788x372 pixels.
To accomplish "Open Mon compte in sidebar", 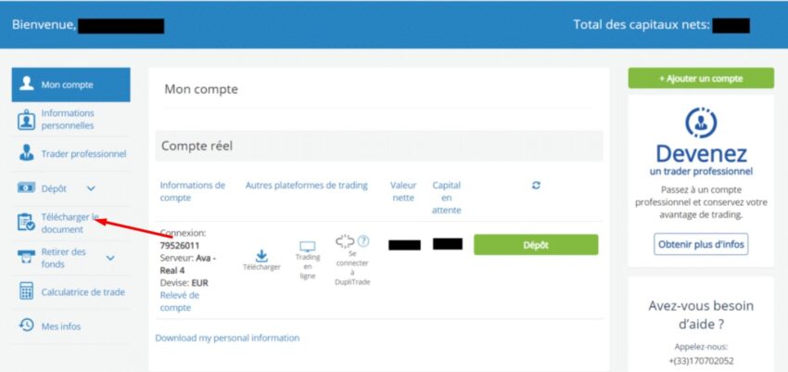I will (x=70, y=84).
